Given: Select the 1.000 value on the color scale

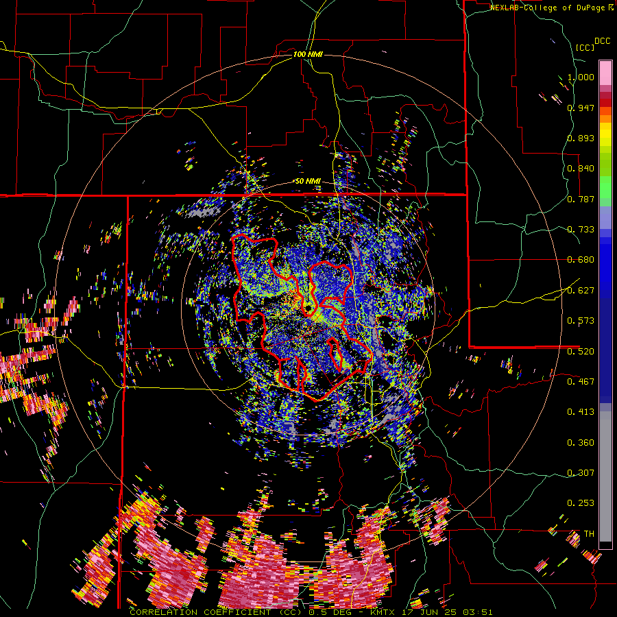Looking at the screenshot, I should click(x=581, y=77).
